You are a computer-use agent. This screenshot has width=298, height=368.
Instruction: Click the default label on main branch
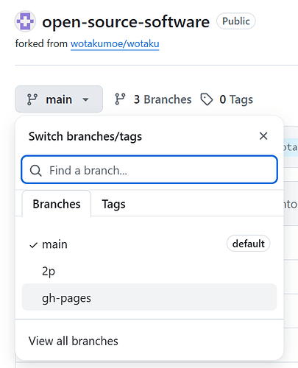click(248, 244)
